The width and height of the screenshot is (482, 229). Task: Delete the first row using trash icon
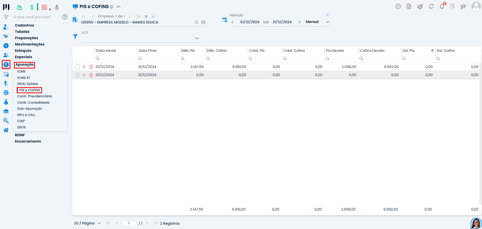pyautogui.click(x=91, y=67)
